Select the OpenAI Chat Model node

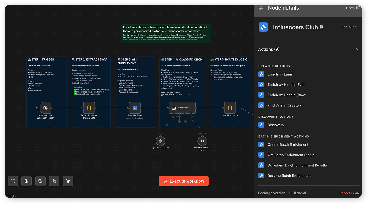(161, 141)
